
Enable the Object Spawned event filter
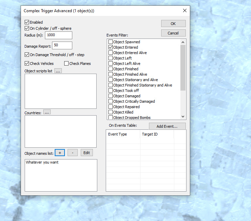coord(111,42)
